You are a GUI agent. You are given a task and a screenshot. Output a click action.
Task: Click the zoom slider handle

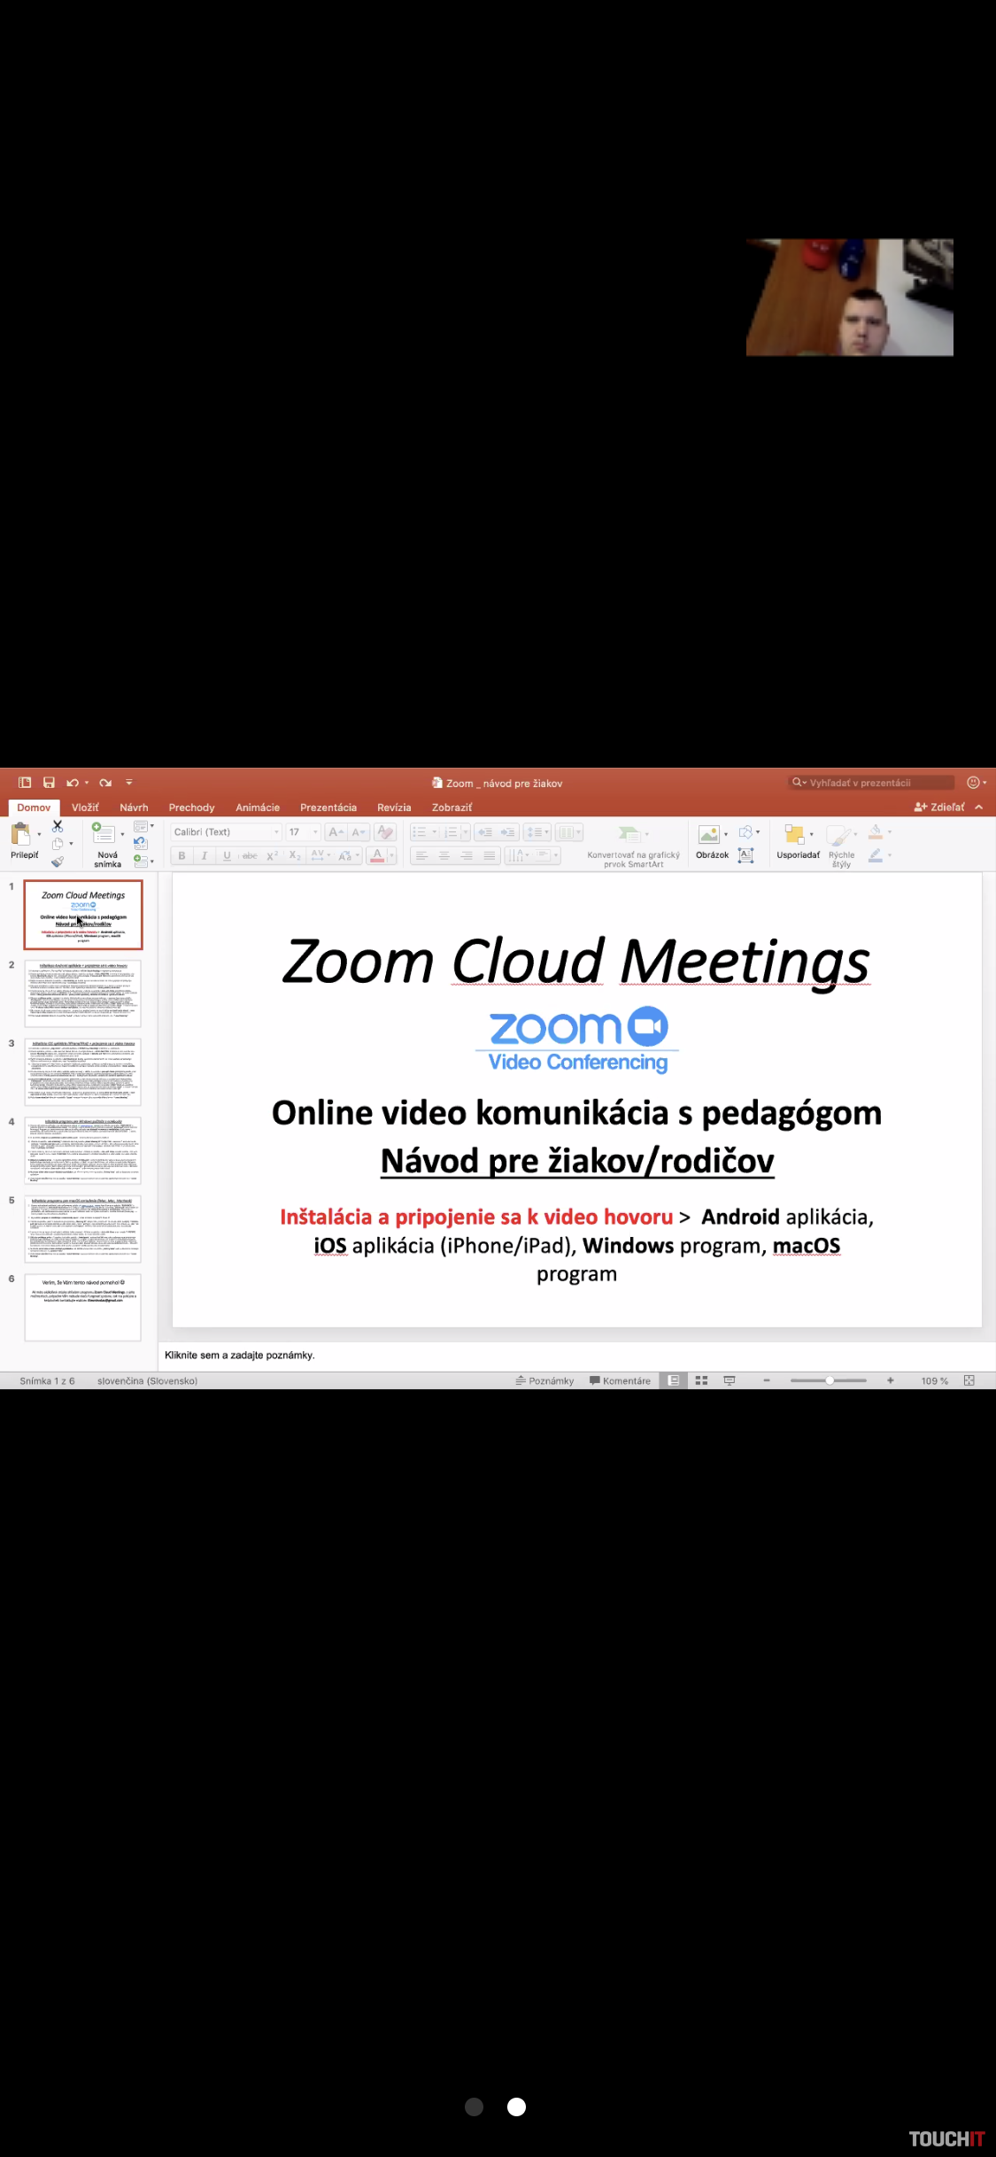830,1380
